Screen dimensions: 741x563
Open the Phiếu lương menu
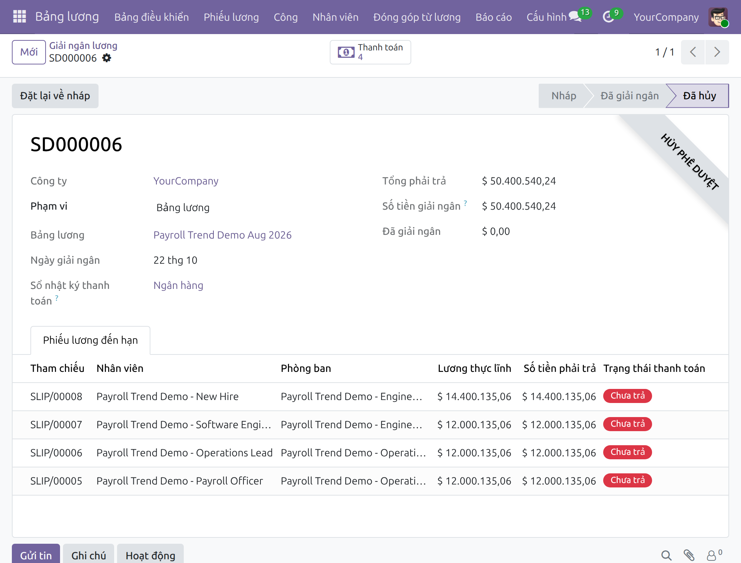[x=231, y=17]
